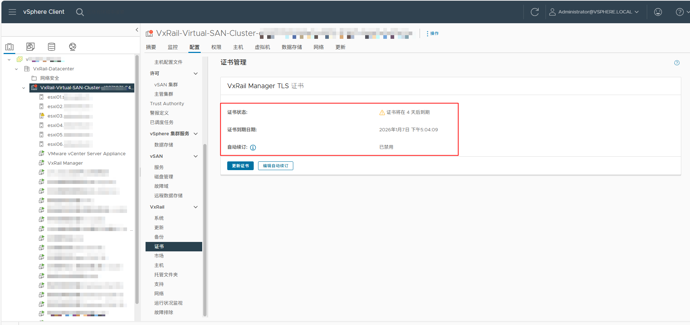The height and width of the screenshot is (325, 690).
Task: Collapse the vSAN section
Action: [196, 156]
